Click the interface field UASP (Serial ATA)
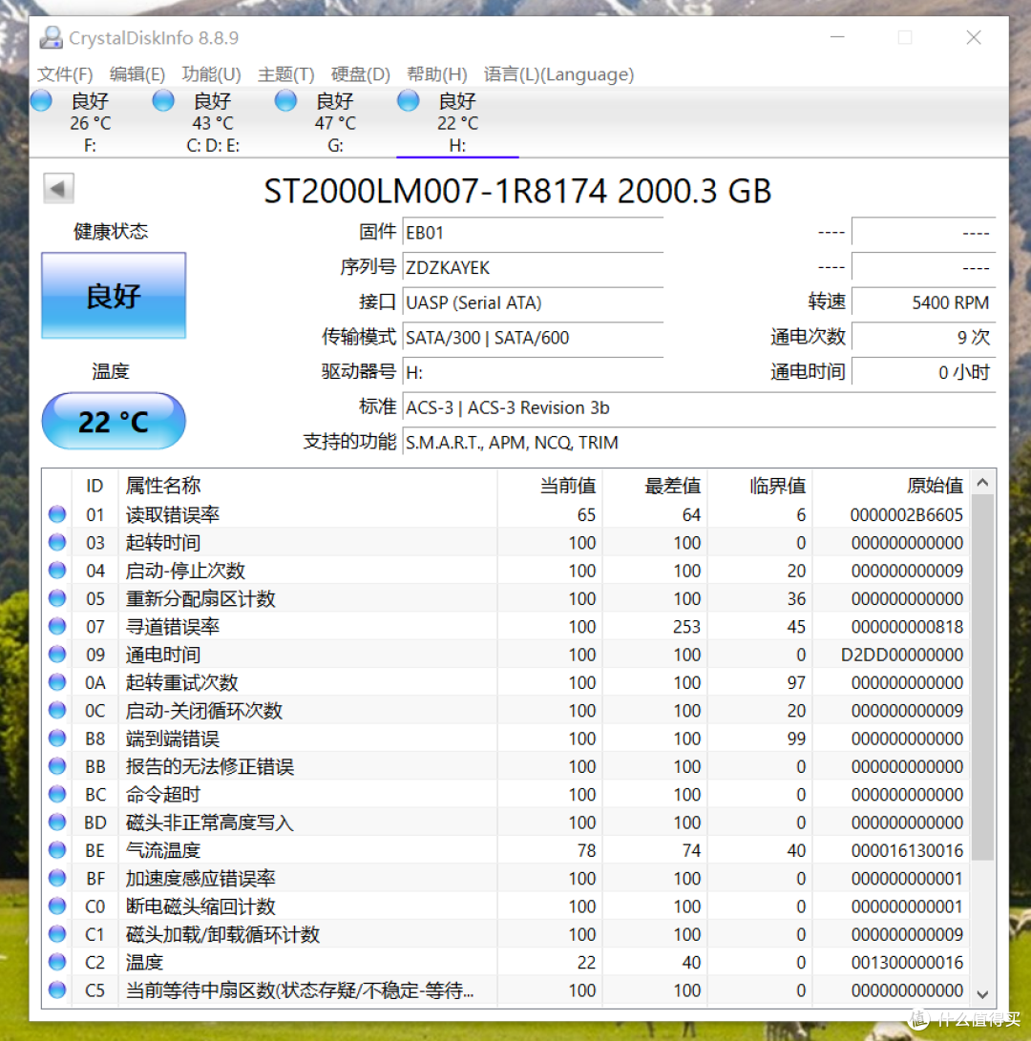This screenshot has height=1041, width=1031. click(533, 302)
